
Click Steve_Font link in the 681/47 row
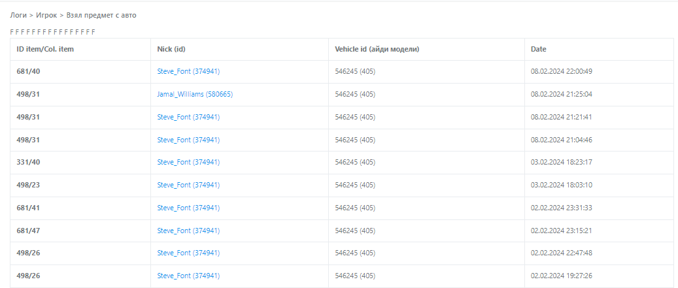click(x=188, y=231)
